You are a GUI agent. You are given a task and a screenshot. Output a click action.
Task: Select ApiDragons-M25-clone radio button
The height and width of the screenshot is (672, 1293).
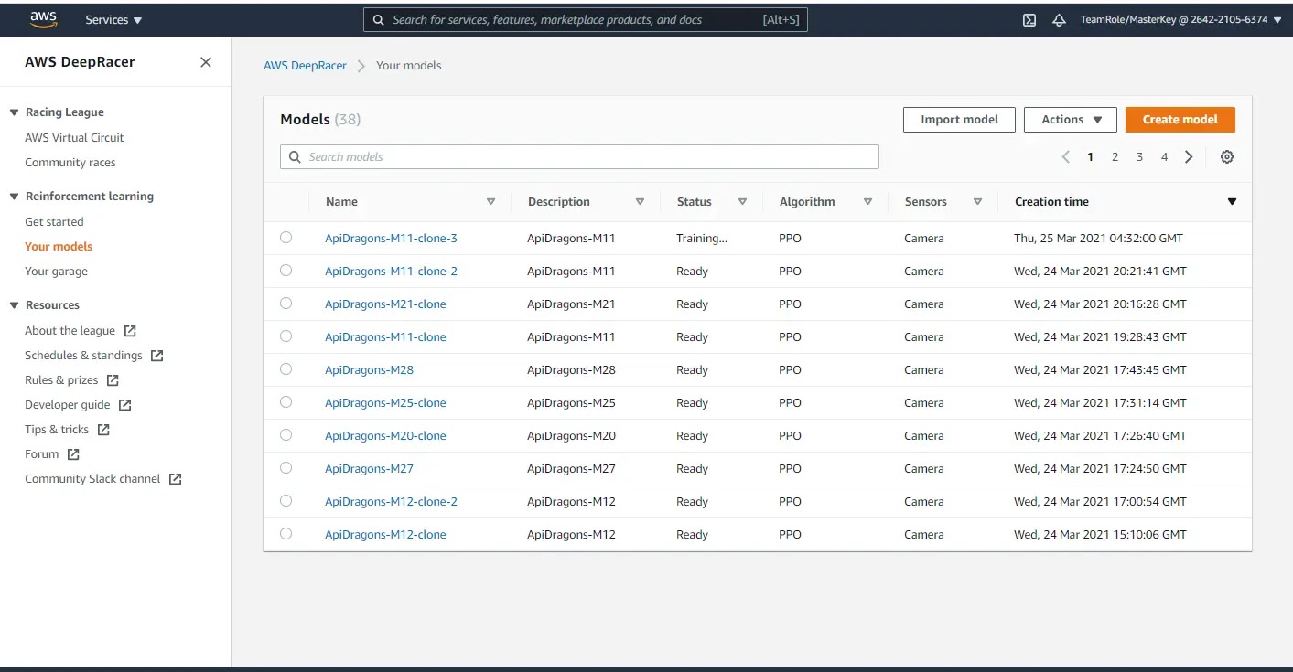(x=286, y=402)
